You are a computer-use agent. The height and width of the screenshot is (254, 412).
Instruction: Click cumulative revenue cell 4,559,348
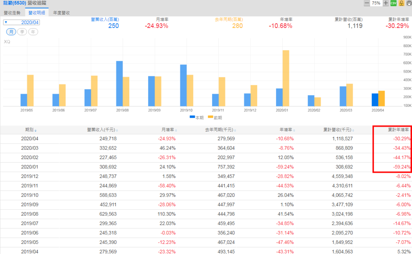342,176
